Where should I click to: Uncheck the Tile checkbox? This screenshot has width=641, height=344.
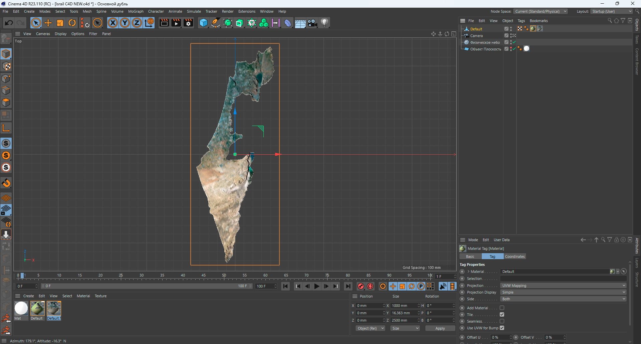coord(502,315)
